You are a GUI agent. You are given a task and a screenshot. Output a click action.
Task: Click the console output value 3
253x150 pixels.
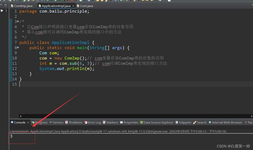click(11, 136)
